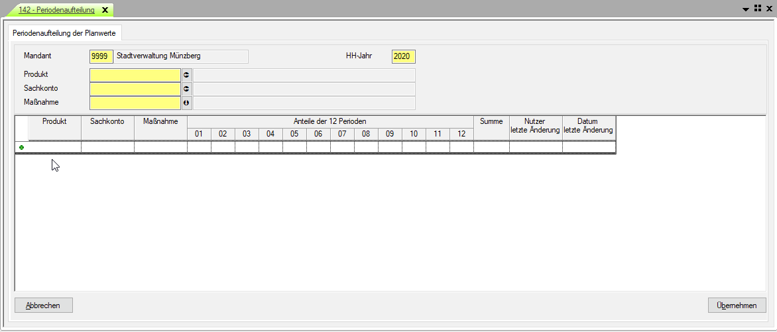Click the Summe column header
The width and height of the screenshot is (777, 332).
tap(491, 122)
